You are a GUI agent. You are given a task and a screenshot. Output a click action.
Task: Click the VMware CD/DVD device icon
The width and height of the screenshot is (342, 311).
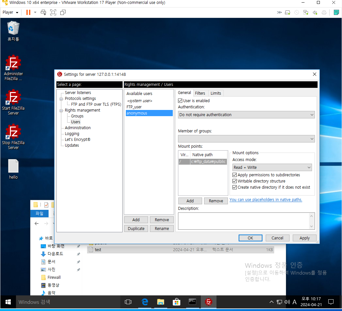pos(297,13)
